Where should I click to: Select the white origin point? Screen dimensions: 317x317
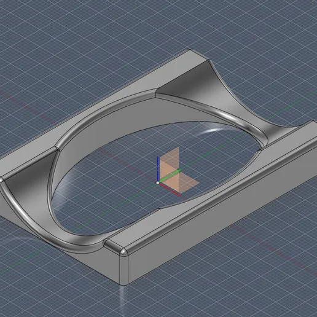158,182
